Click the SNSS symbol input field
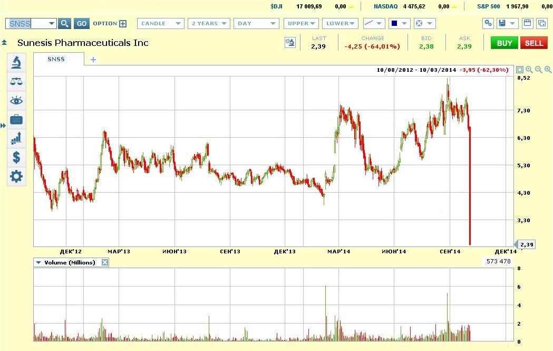 (27, 24)
